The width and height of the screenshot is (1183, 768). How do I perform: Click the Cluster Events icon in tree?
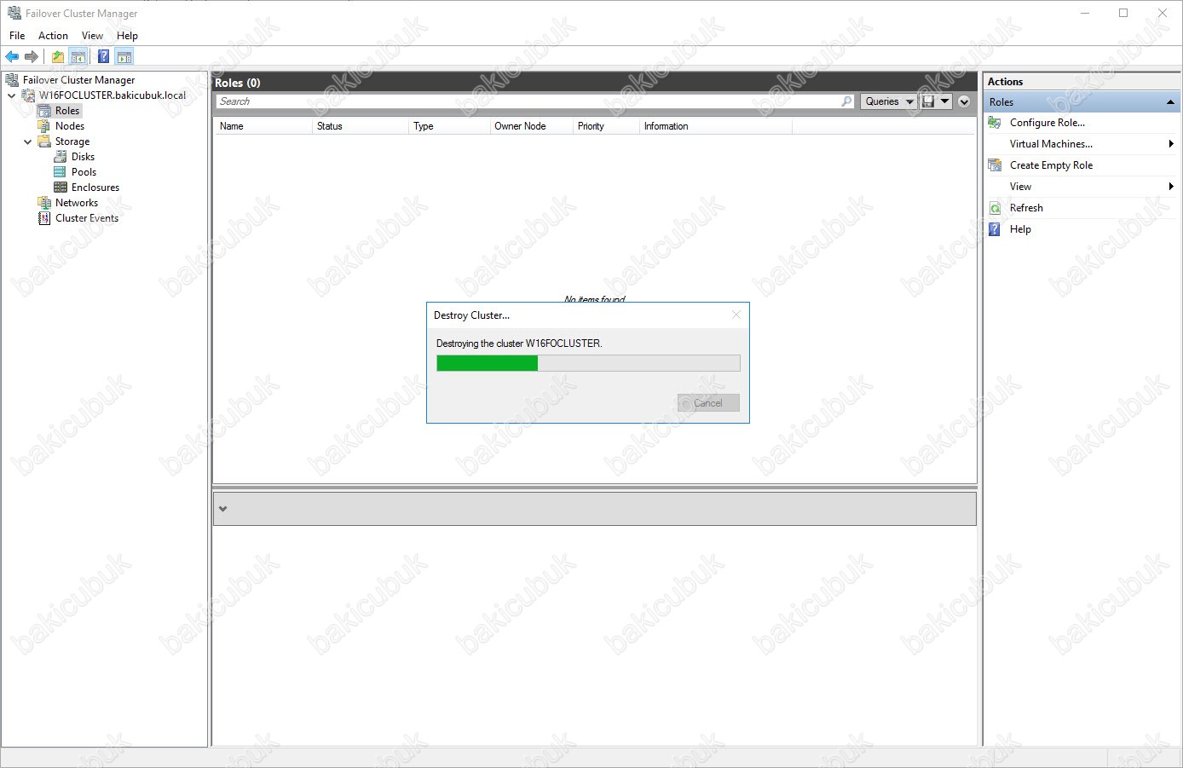click(x=44, y=218)
